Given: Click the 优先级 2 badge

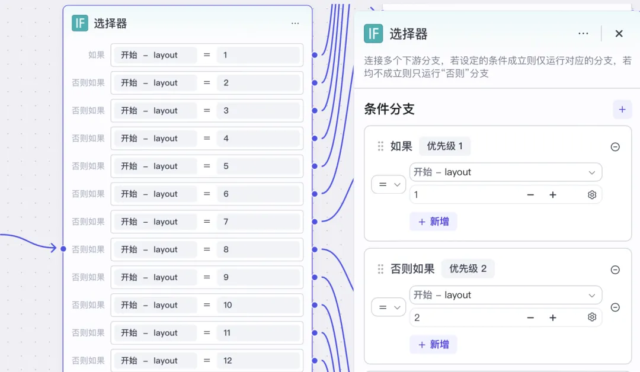Looking at the screenshot, I should 468,269.
